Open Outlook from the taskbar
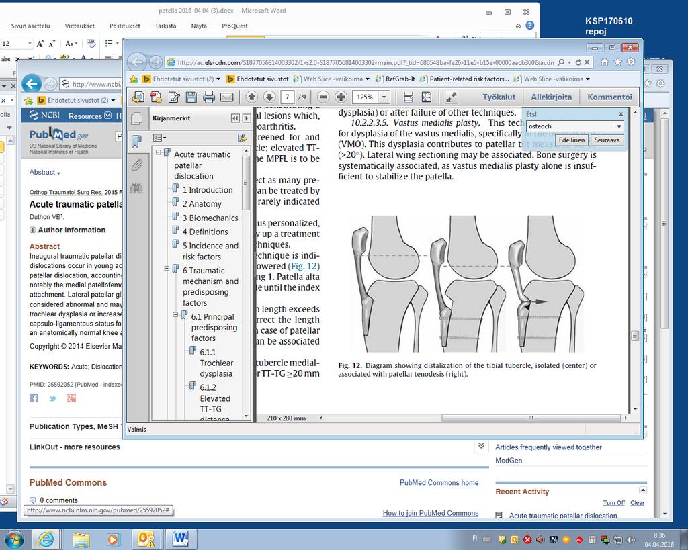 click(146, 539)
